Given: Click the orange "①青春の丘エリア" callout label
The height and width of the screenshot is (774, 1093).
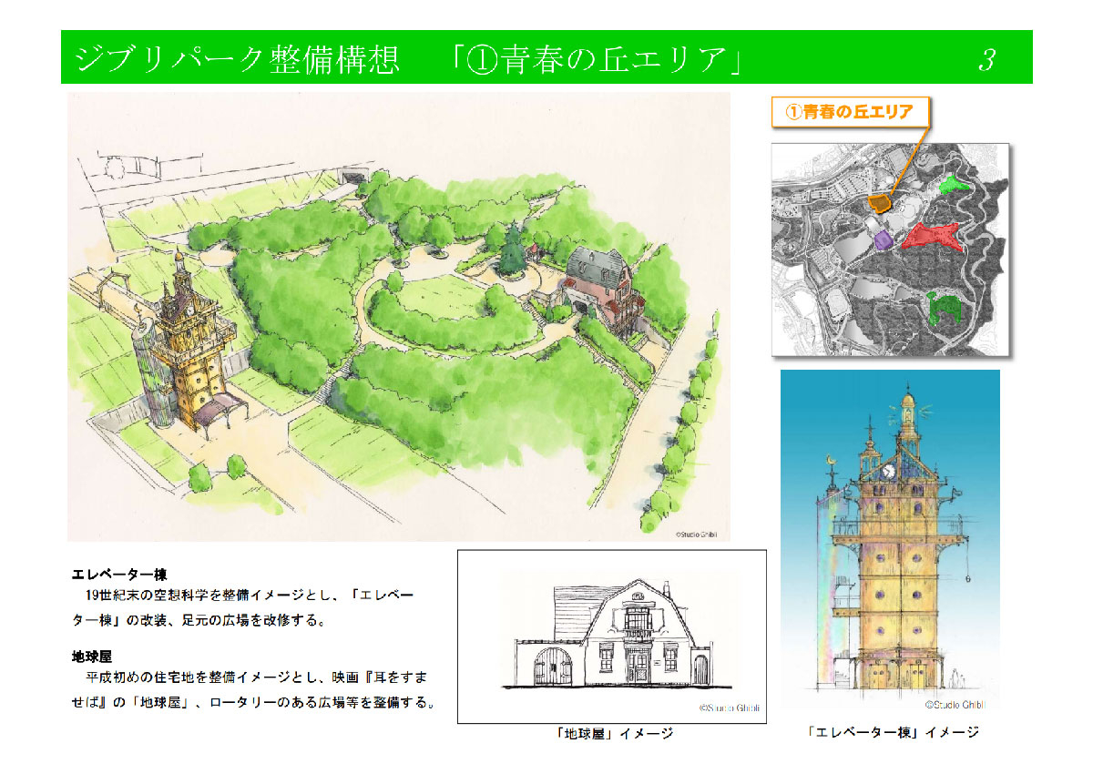Looking at the screenshot, I should [850, 112].
